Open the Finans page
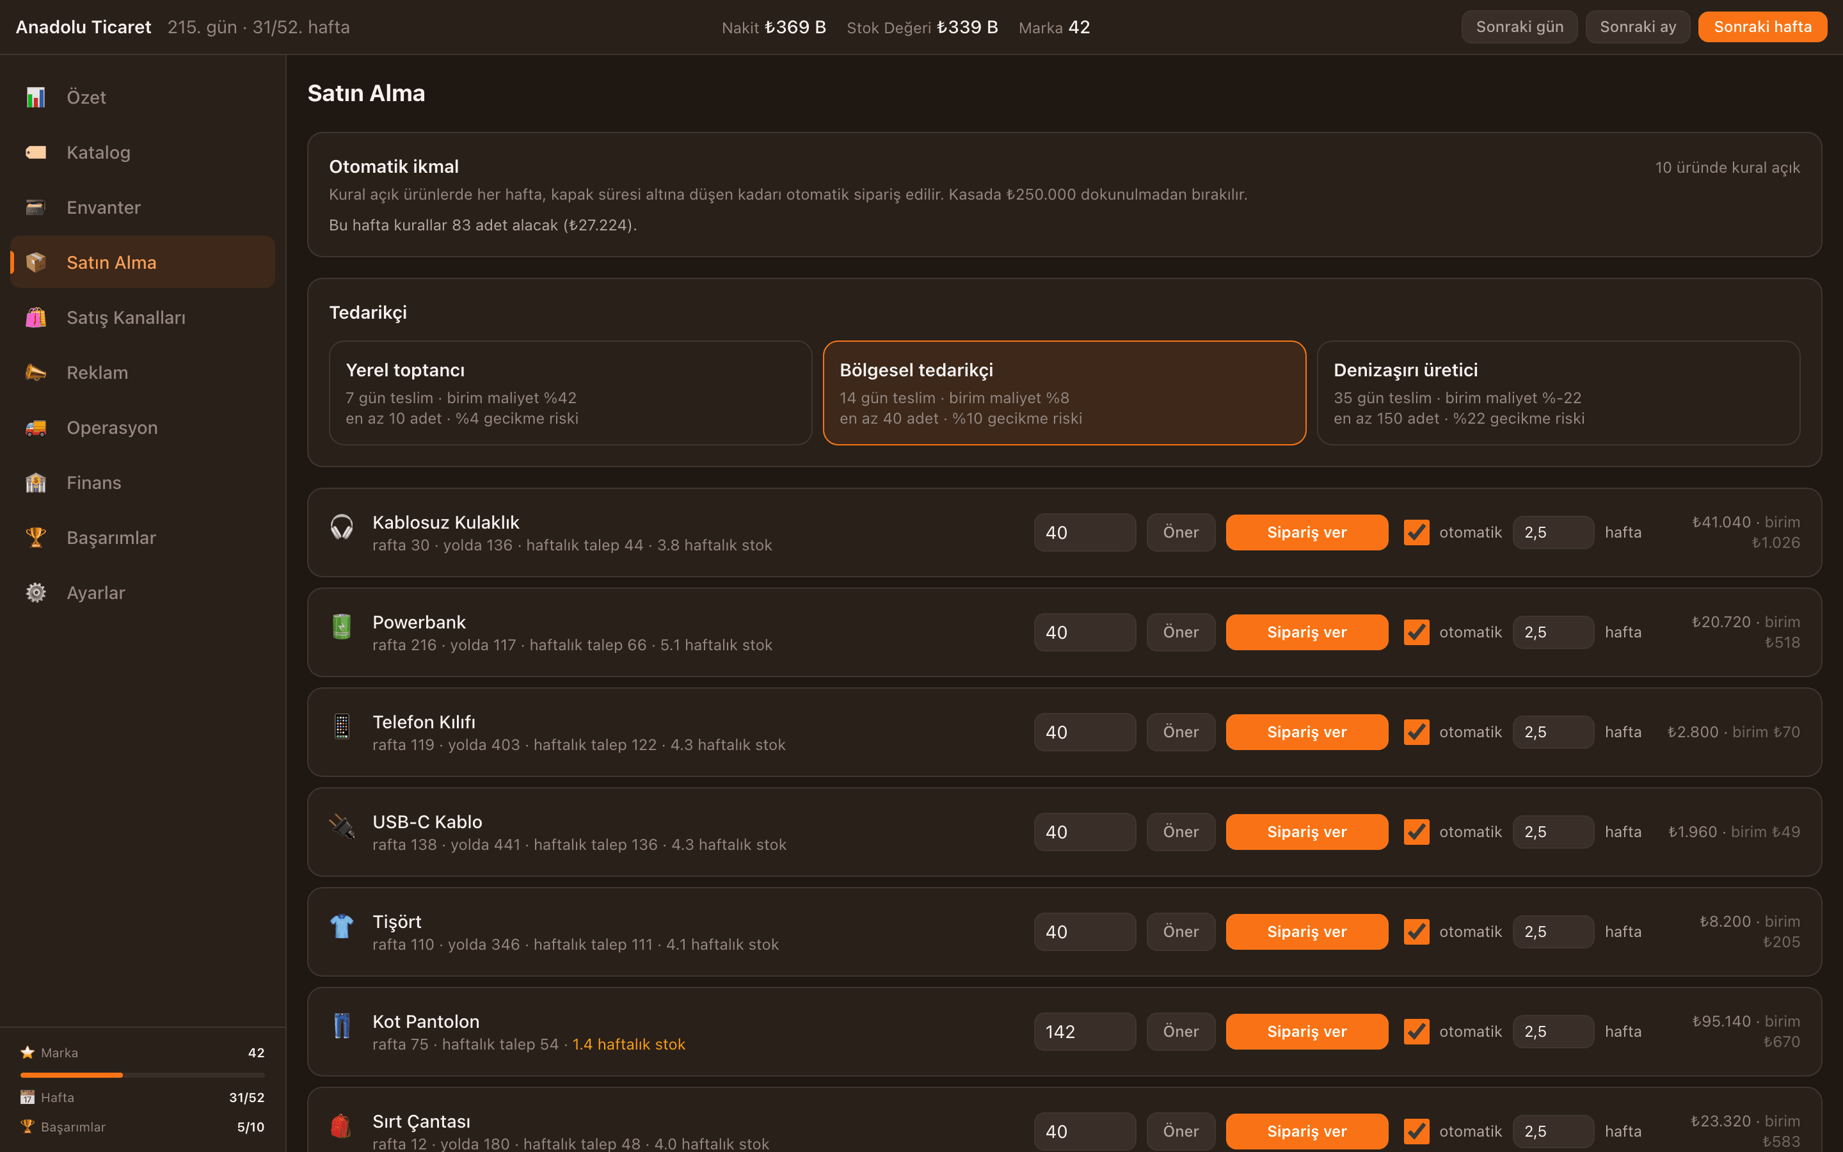The height and width of the screenshot is (1152, 1843). [x=143, y=483]
